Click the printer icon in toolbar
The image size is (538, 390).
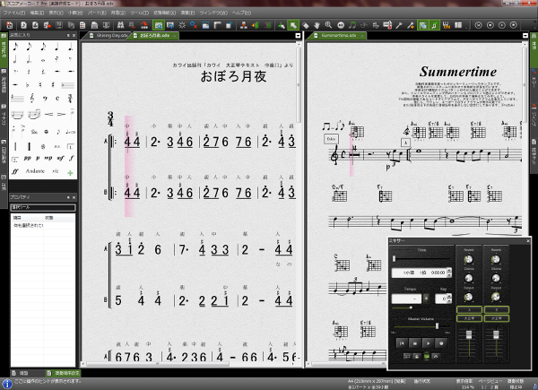click(x=94, y=25)
